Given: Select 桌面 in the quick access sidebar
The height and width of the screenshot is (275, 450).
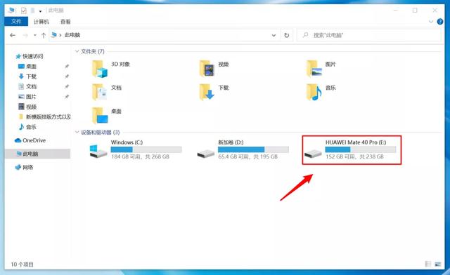Looking at the screenshot, I should click(27, 66).
